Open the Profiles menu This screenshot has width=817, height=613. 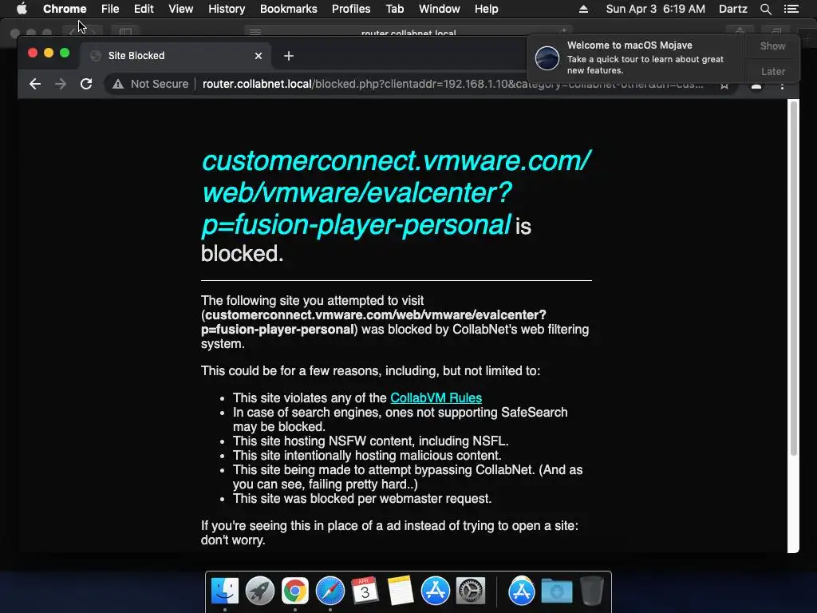click(x=351, y=9)
